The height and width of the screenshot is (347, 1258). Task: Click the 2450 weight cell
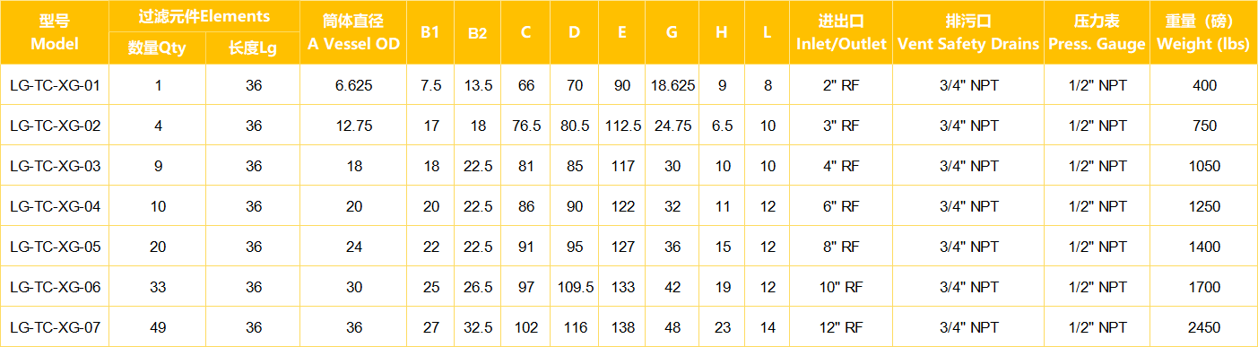pyautogui.click(x=1202, y=327)
